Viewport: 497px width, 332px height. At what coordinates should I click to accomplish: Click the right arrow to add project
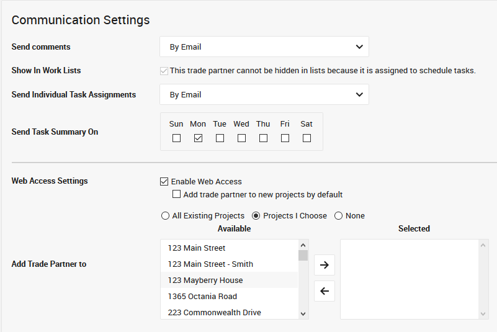coord(324,265)
